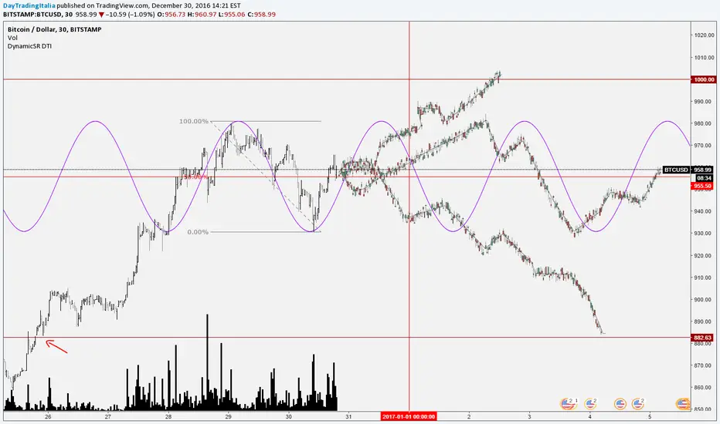Viewport: 720px width, 424px height.
Task: Click date 31 on the time axis
Action: 348,416
